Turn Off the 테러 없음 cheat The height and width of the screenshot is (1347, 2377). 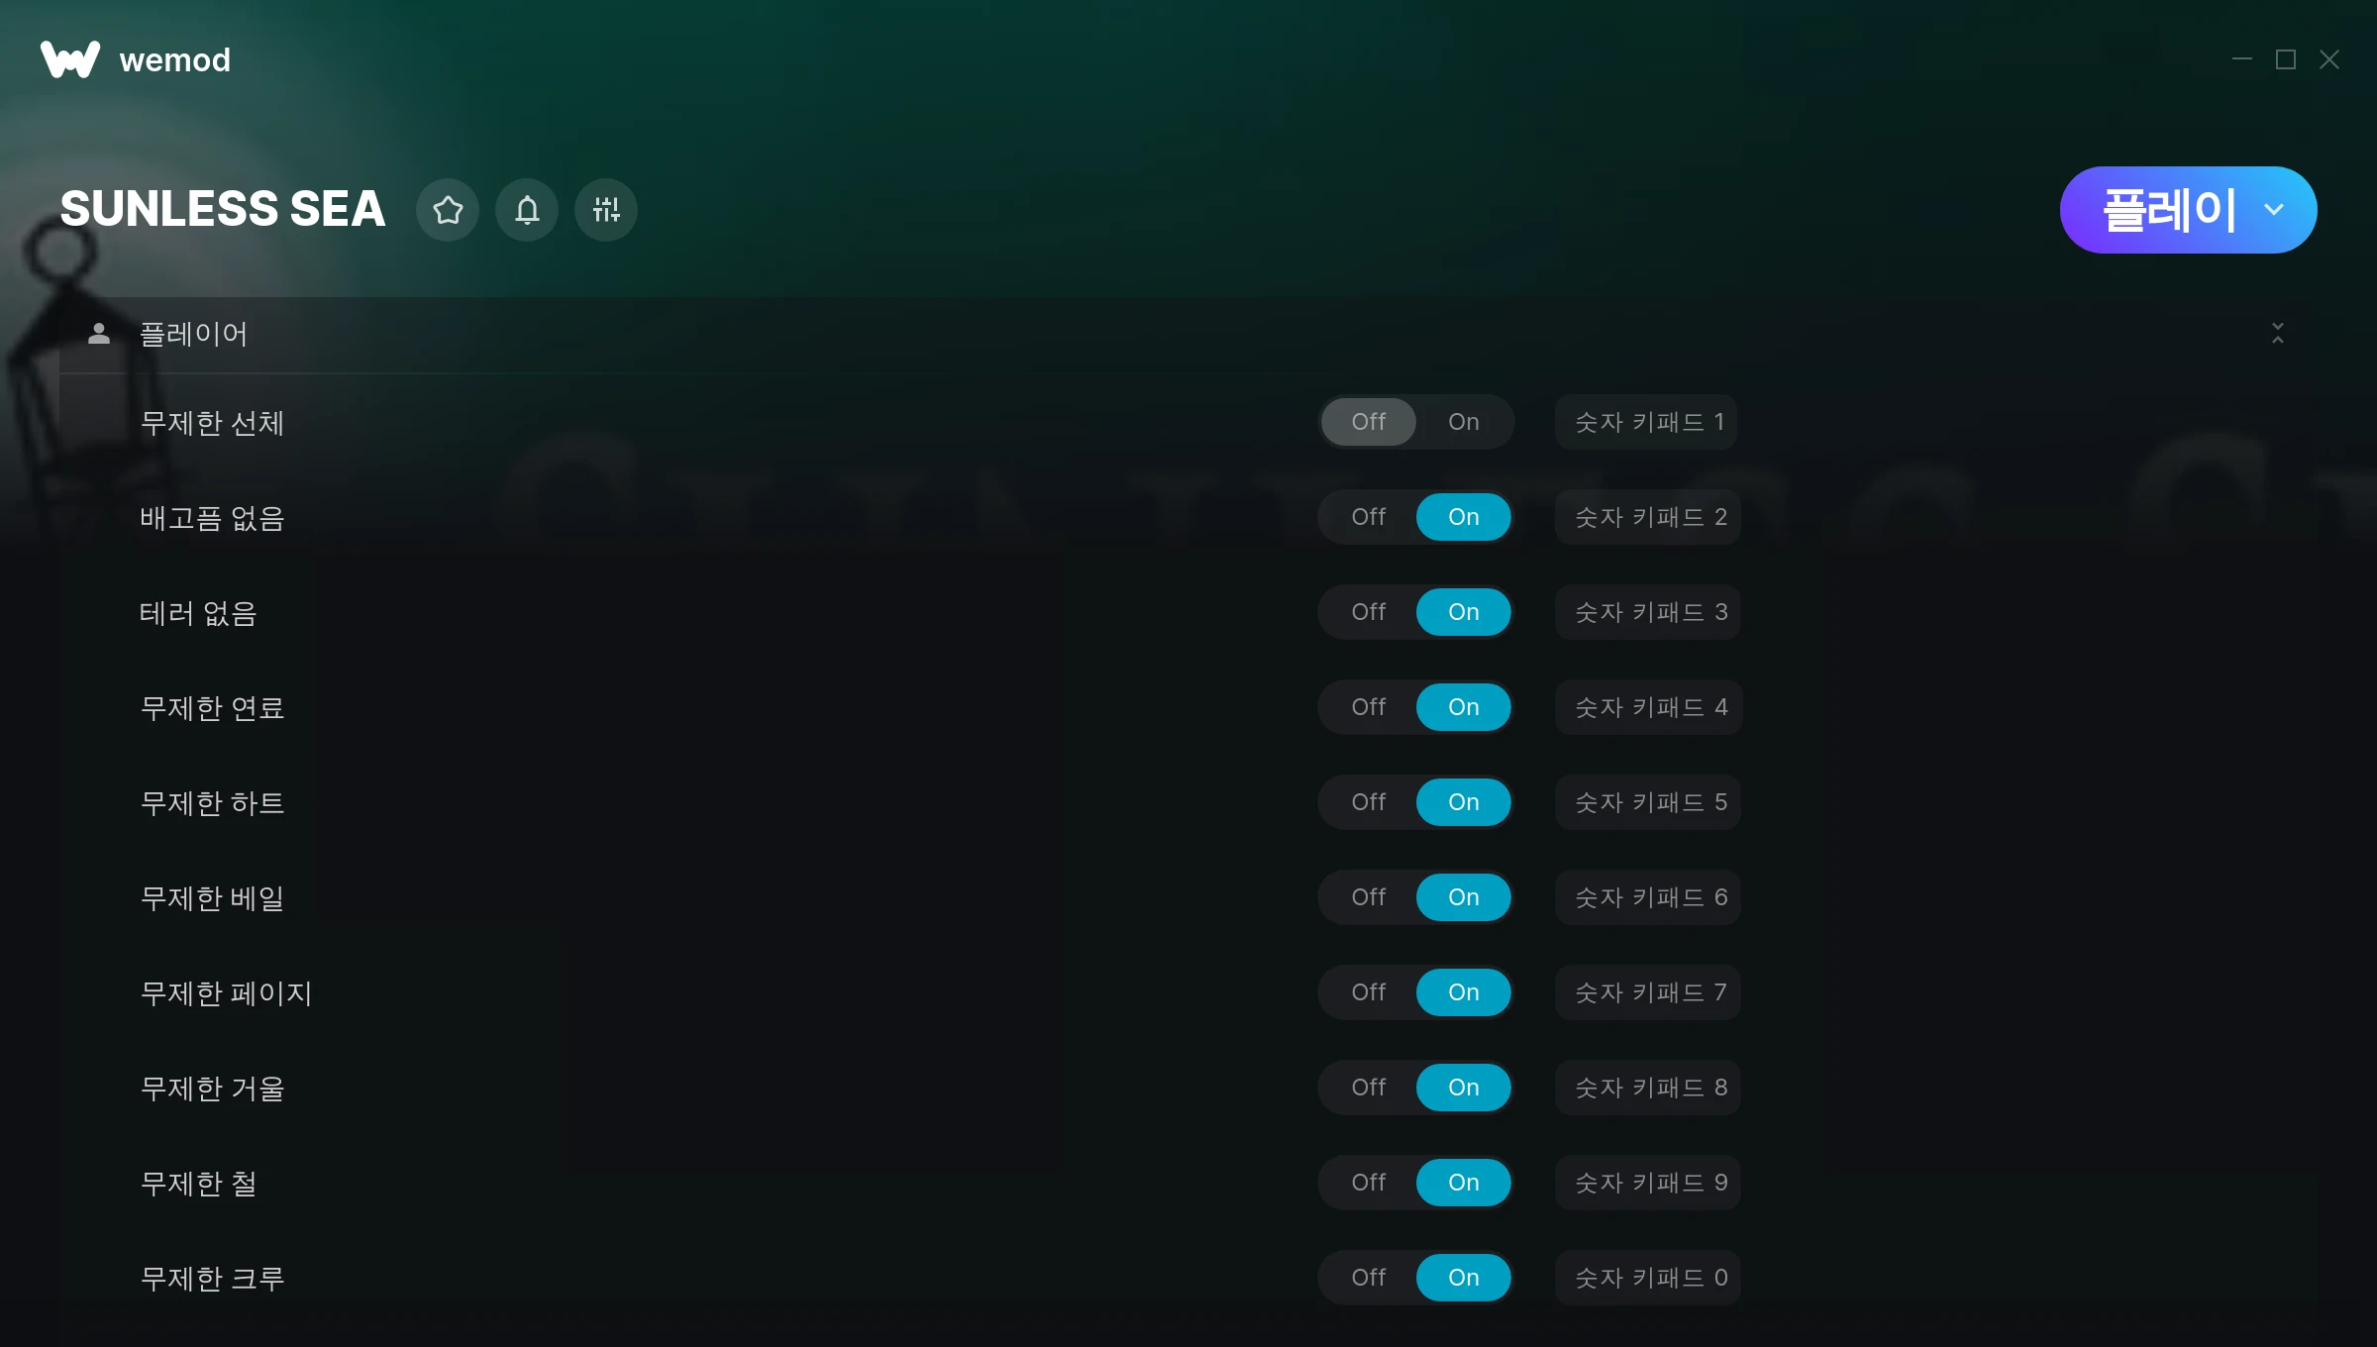coord(1369,612)
